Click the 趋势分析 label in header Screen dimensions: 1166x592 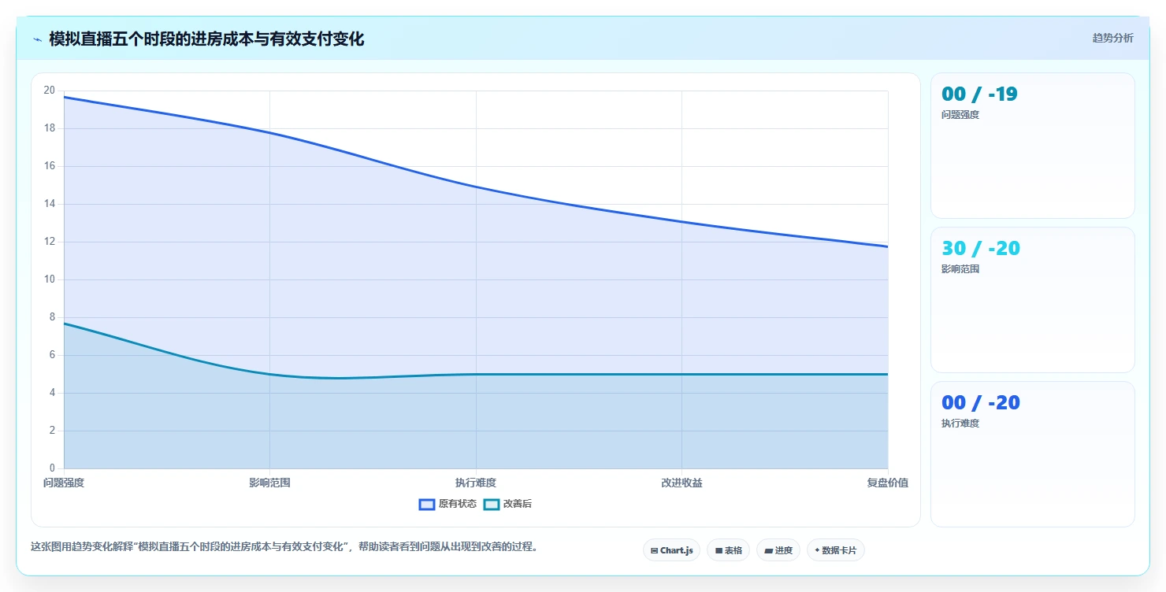point(1112,38)
